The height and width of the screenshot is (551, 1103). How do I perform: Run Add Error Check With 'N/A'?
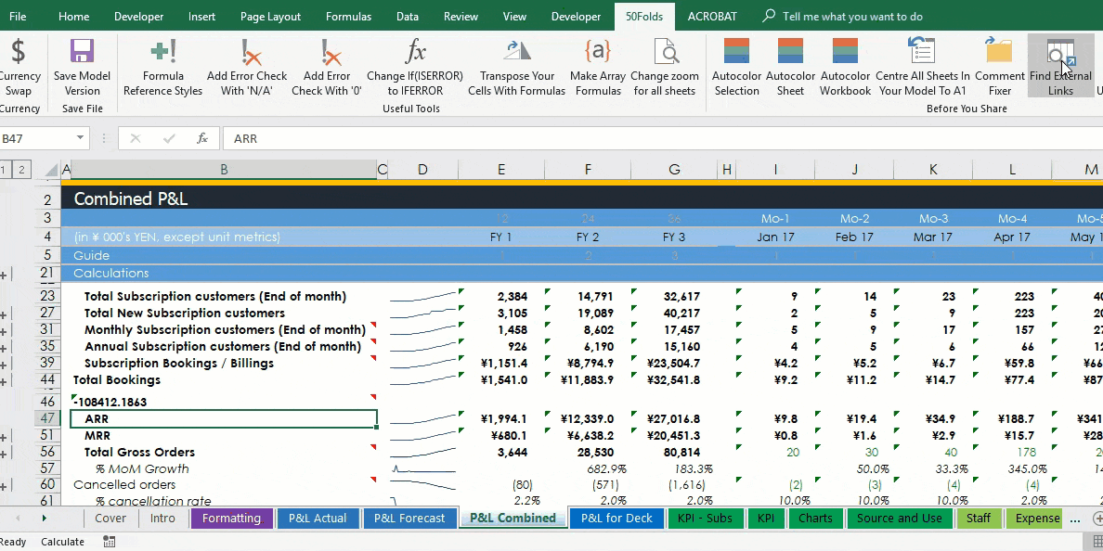247,67
